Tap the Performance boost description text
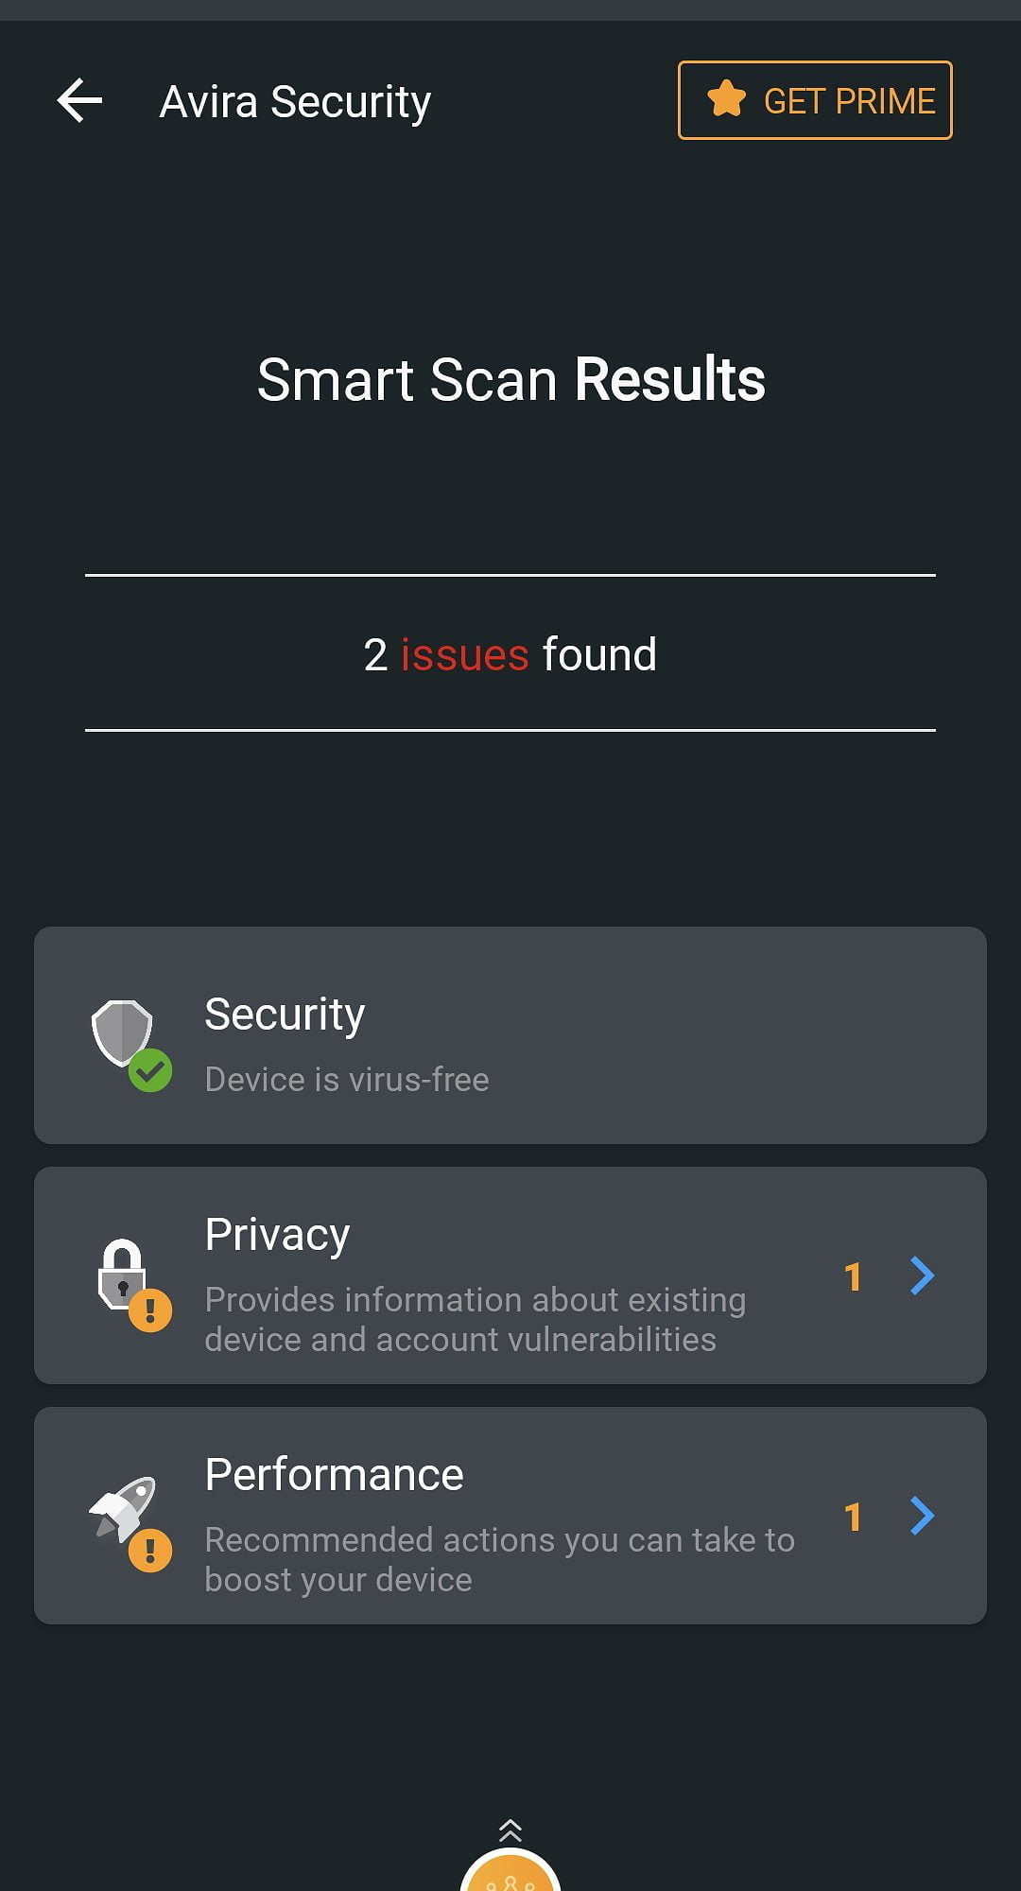The image size is (1021, 1891). 499,1560
